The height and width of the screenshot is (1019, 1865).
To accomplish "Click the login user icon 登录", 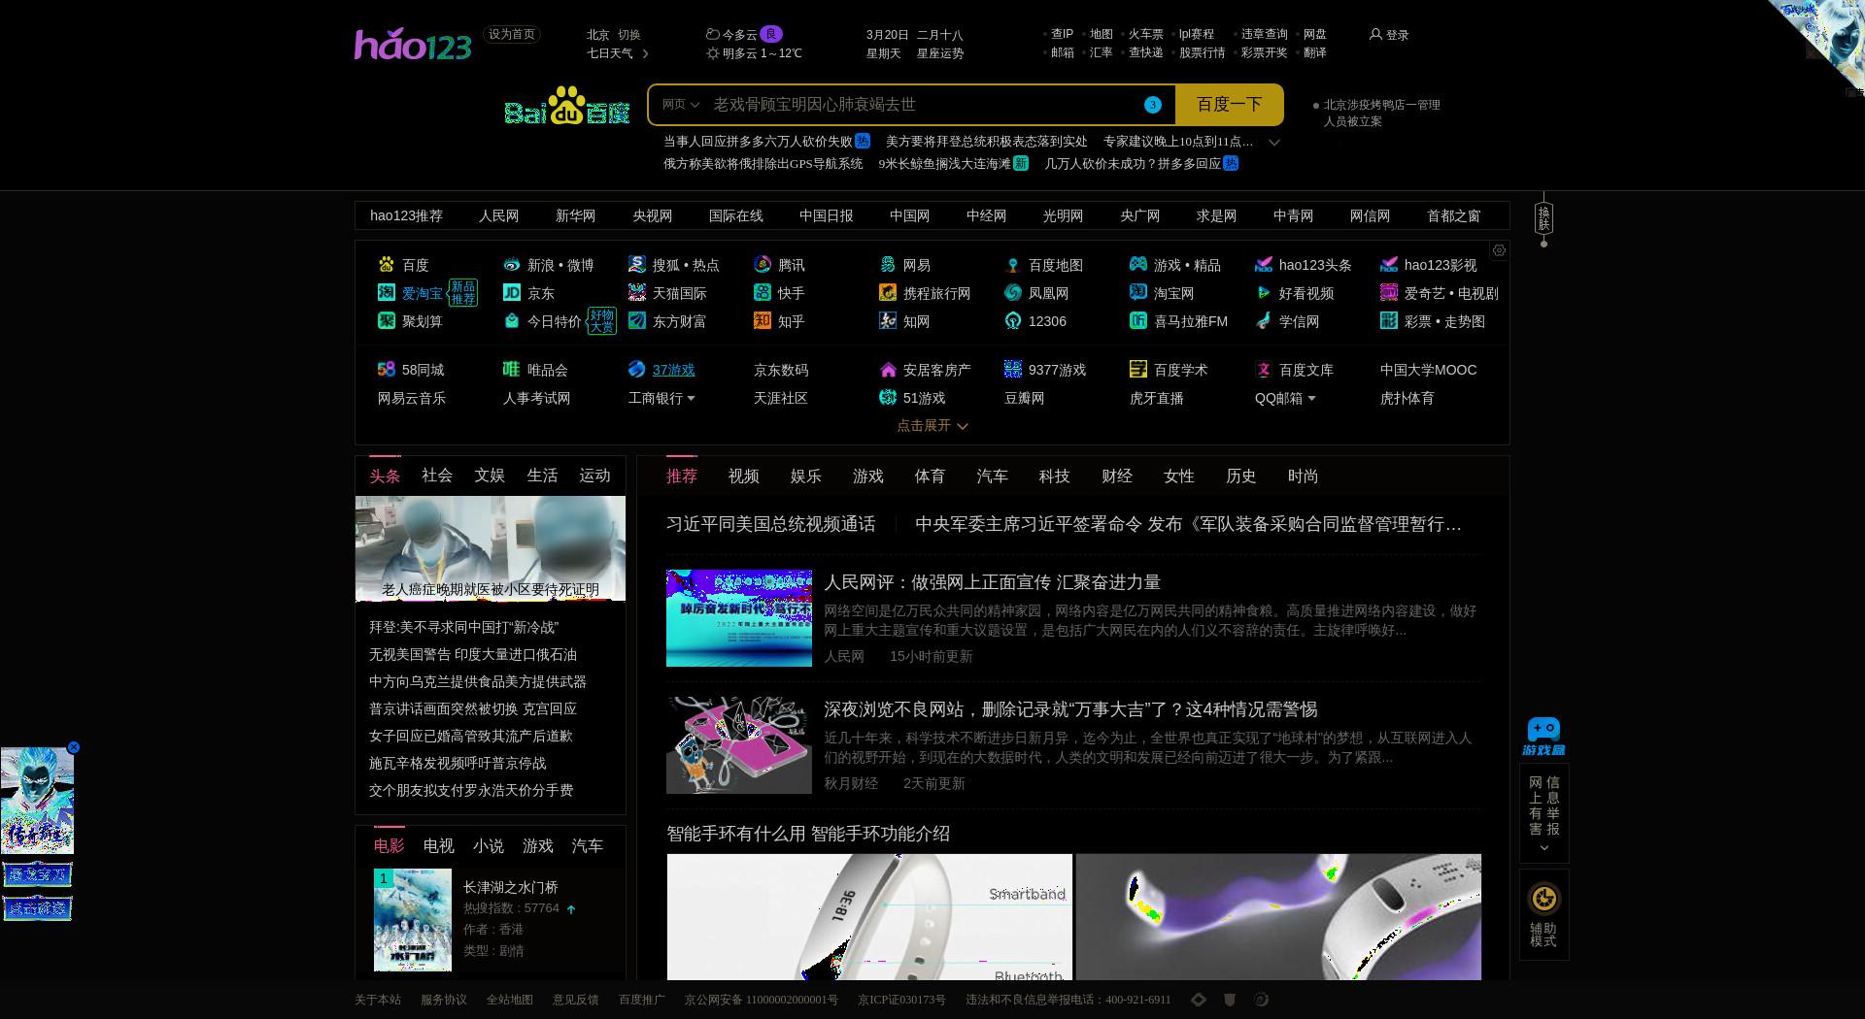I will coord(1375,34).
